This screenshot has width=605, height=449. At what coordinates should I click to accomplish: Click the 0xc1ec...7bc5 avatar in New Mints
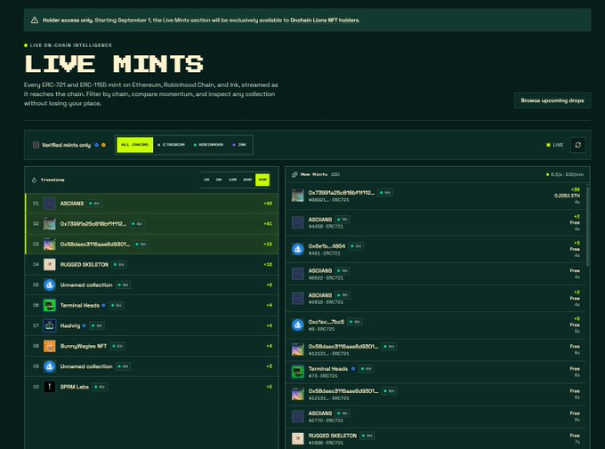click(x=298, y=325)
